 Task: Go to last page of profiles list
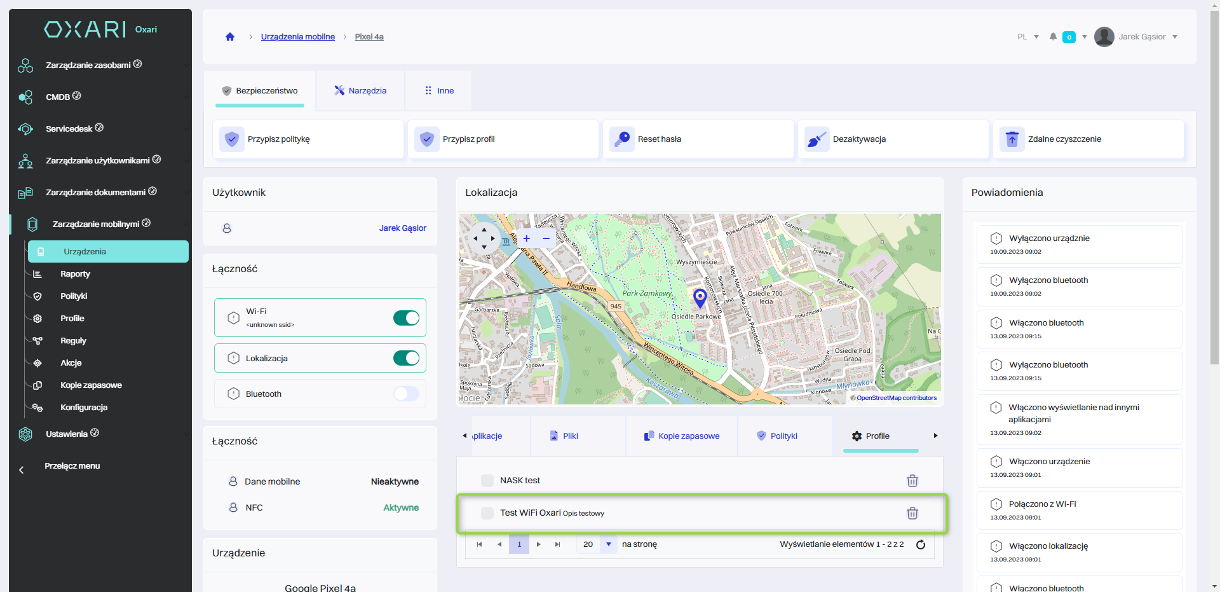click(557, 544)
